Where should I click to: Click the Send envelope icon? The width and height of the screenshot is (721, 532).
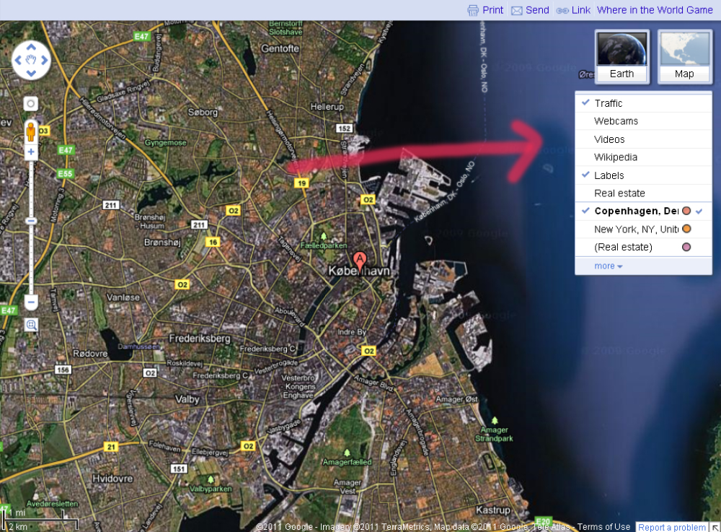point(516,11)
